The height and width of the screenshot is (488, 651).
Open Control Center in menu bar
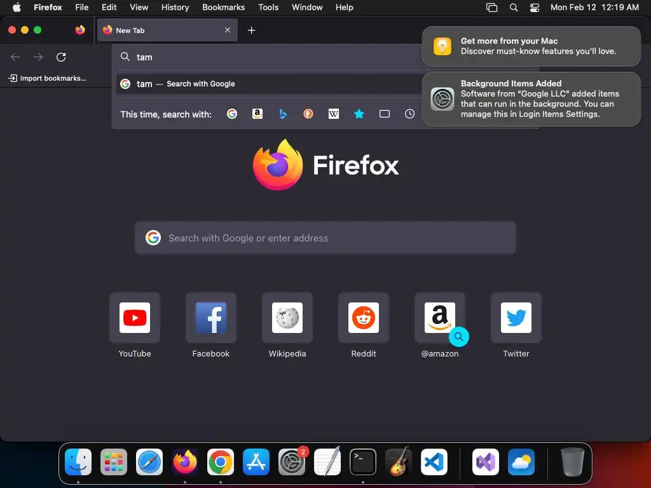point(535,7)
